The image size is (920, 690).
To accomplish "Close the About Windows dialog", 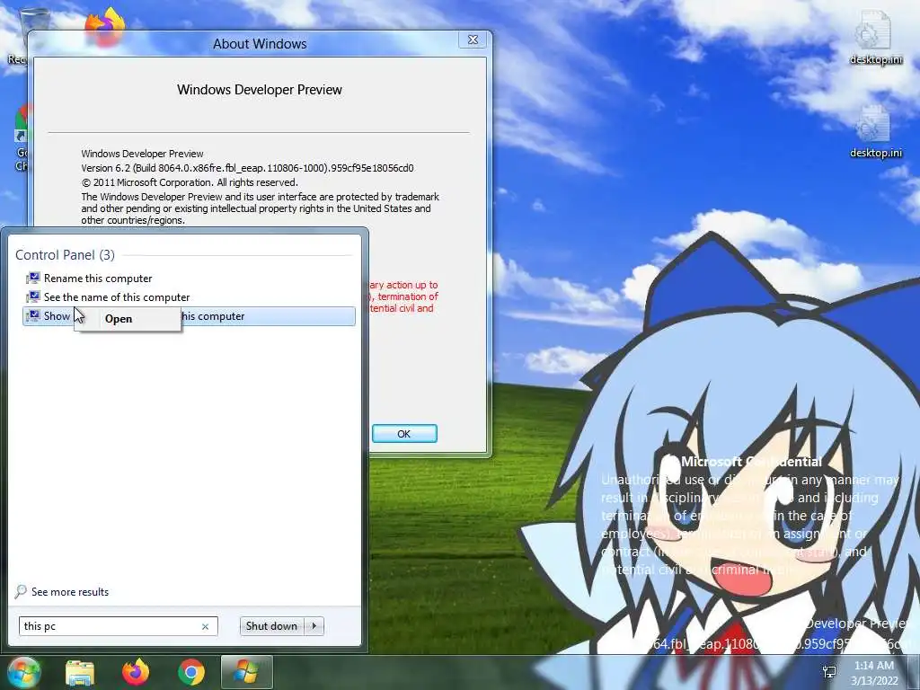I will (x=473, y=40).
